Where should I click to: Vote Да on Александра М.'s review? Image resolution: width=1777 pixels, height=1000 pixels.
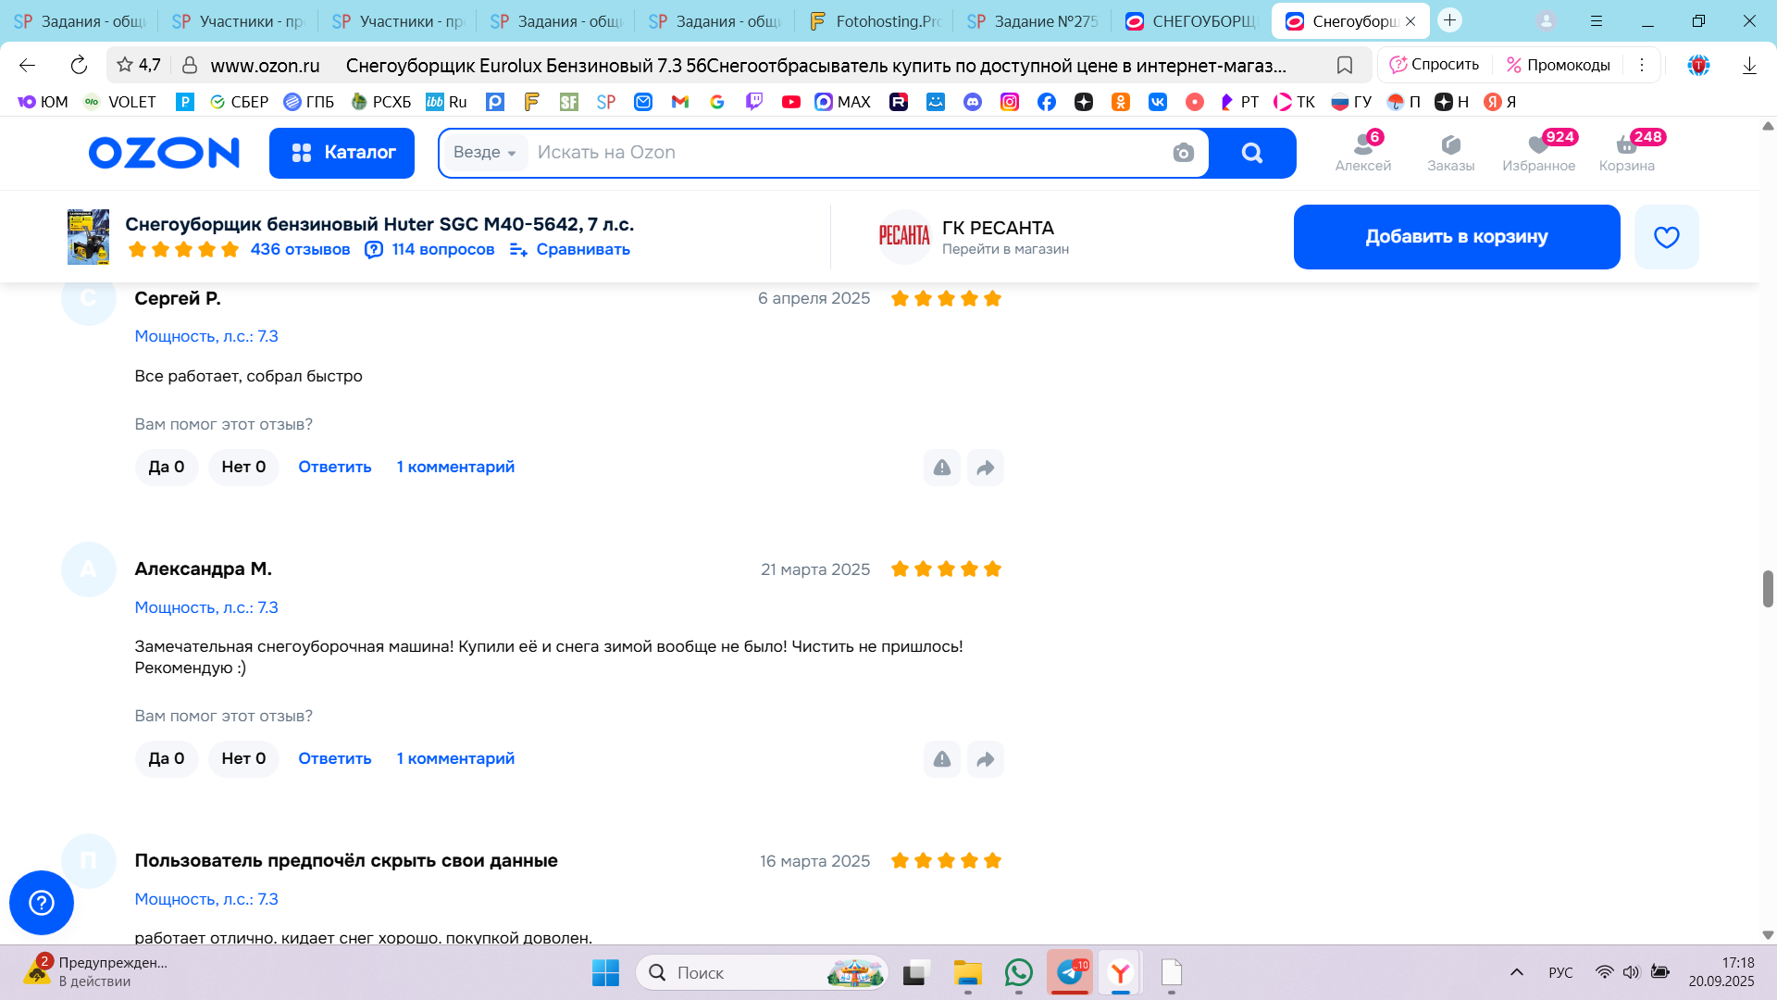pyautogui.click(x=167, y=758)
